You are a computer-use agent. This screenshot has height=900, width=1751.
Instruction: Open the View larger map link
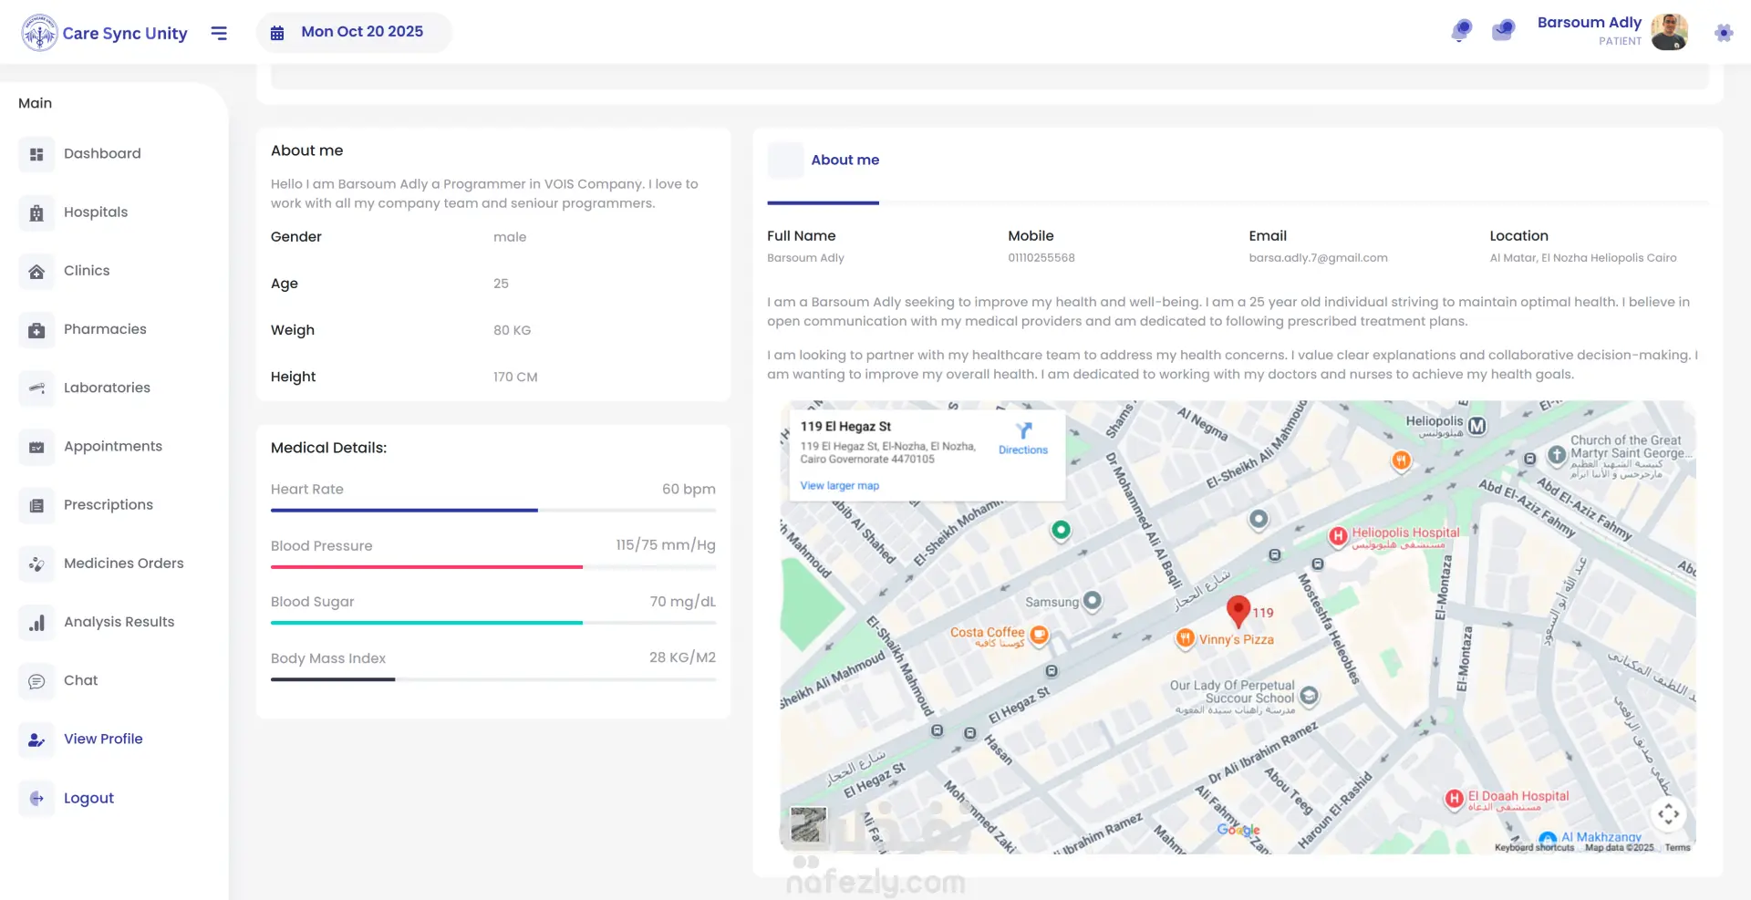pyautogui.click(x=840, y=486)
